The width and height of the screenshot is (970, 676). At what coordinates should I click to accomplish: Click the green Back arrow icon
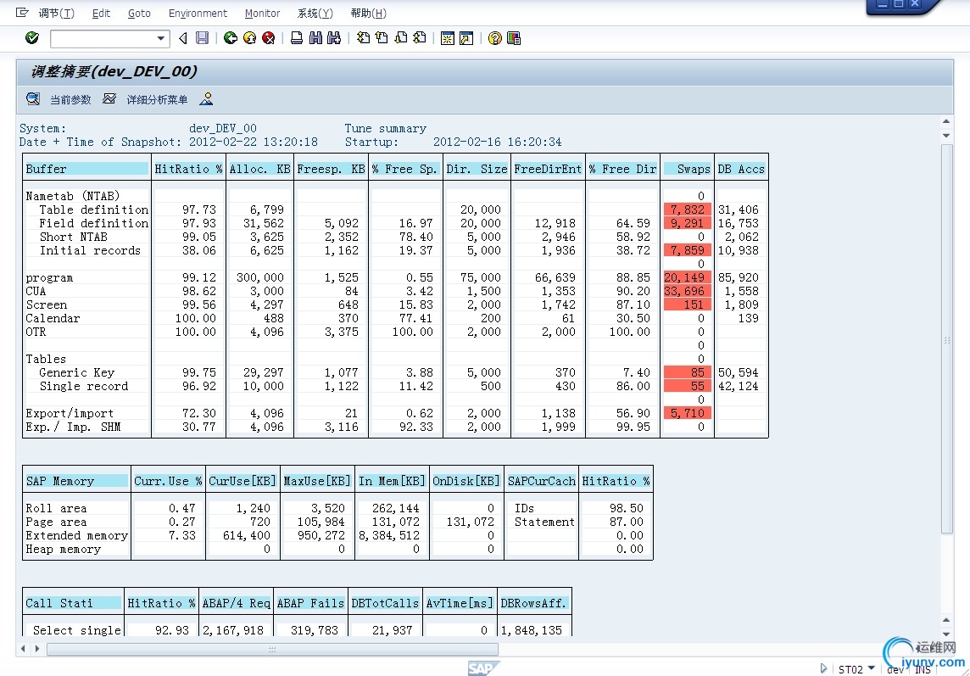point(231,38)
